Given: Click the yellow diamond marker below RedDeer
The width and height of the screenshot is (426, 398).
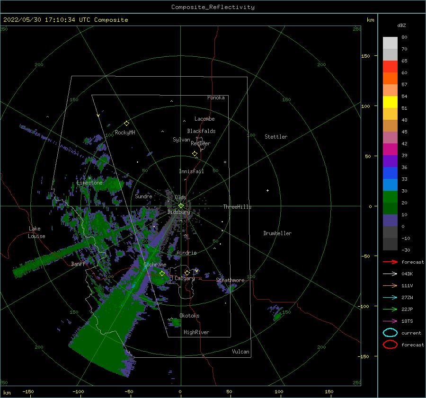Looking at the screenshot, I should (x=195, y=154).
